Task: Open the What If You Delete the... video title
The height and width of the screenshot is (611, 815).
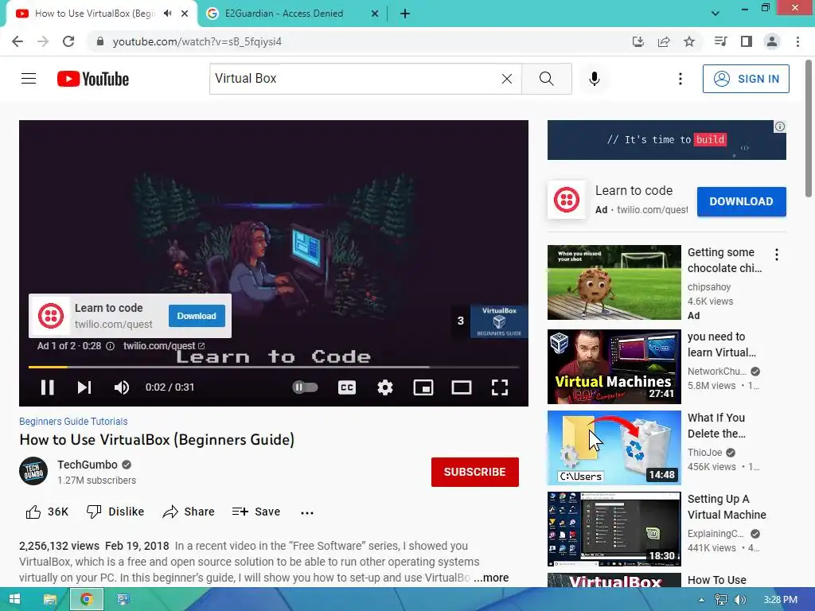Action: pos(717,426)
